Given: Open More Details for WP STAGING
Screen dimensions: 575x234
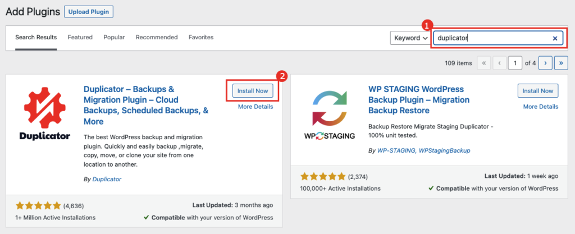Looking at the screenshot, I should pos(541,107).
